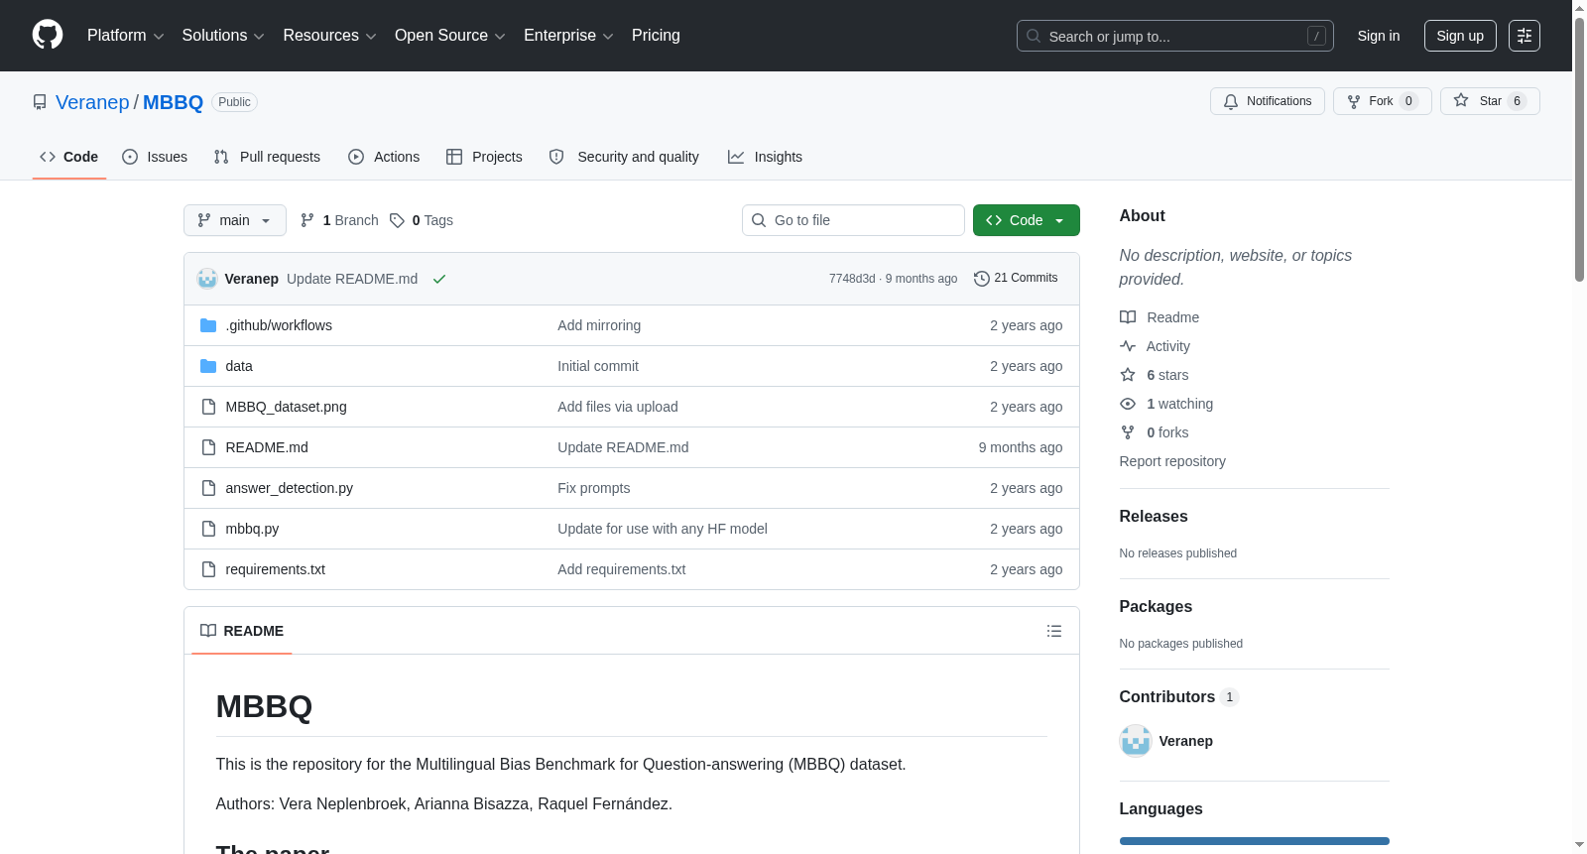Click the repository icon beside Veranep

tap(40, 102)
